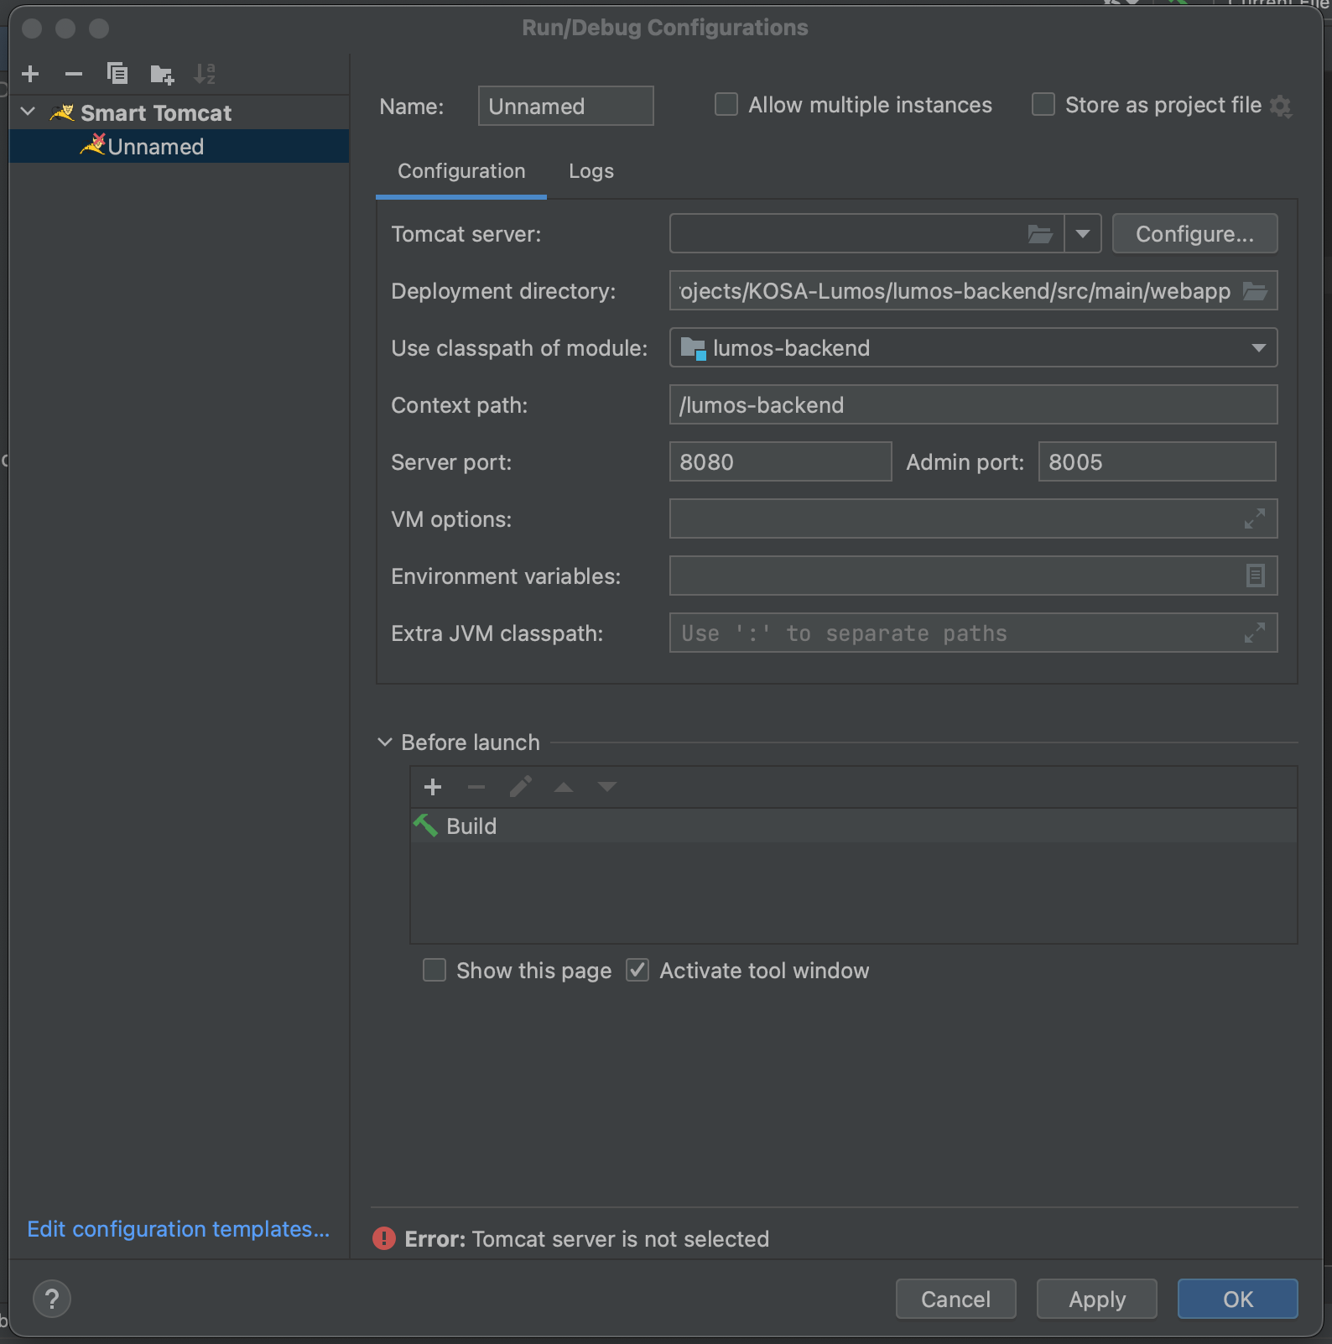
Task: Click the Name input field
Action: pos(565,106)
